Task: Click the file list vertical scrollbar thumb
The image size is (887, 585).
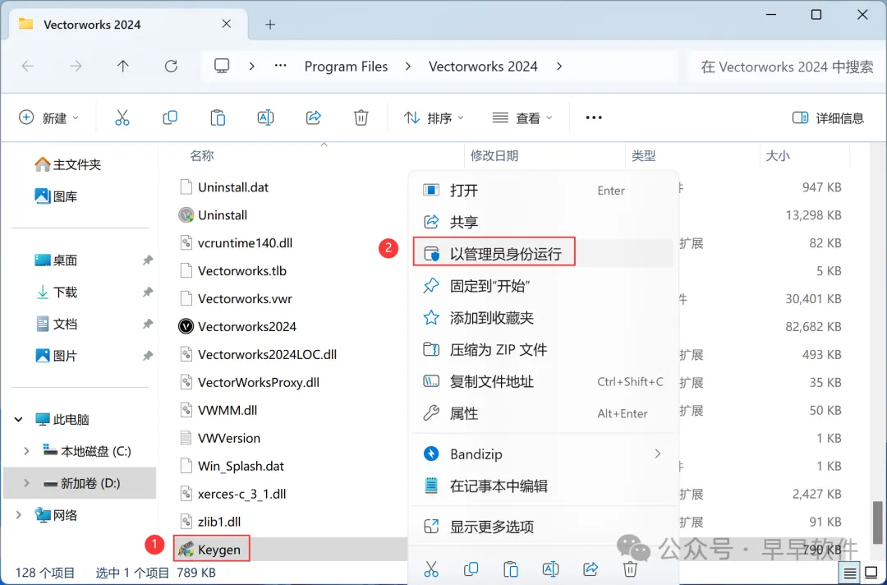Action: tap(877, 522)
